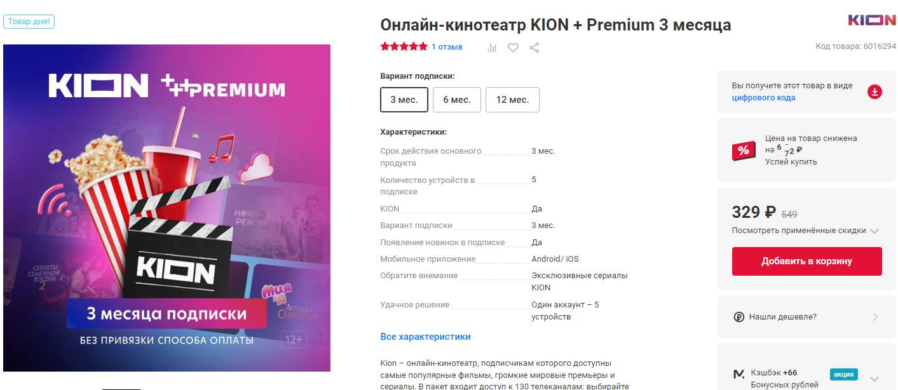
Task: Click the Товар дня badge
Action: 29,22
